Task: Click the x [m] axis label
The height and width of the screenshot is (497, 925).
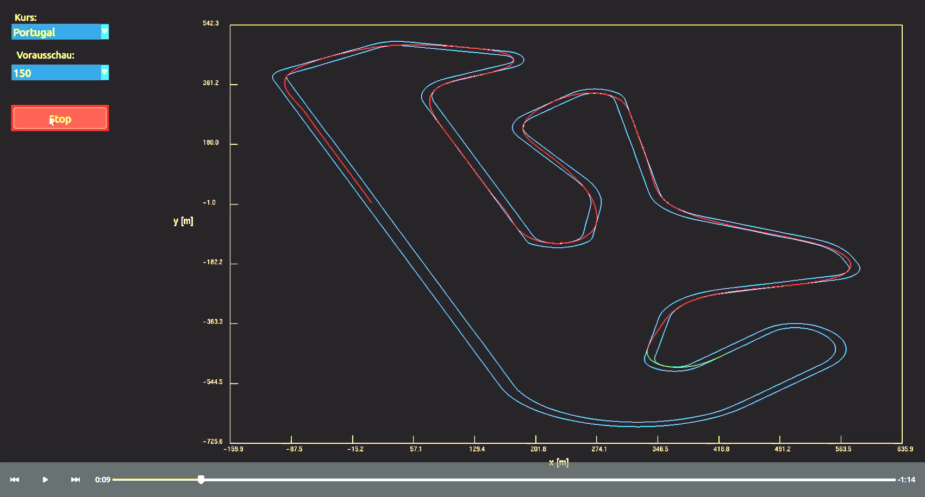Action: pos(559,462)
